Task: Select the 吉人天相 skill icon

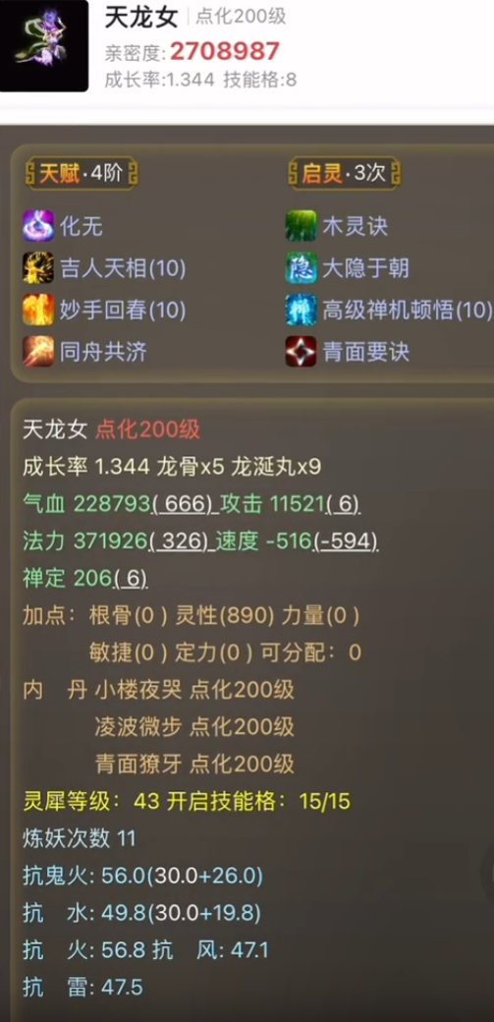Action: click(x=38, y=268)
